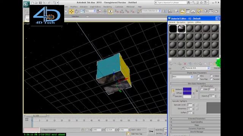Toggle the Percent Snap icon
This screenshot has height=136, width=243.
coord(127,11)
